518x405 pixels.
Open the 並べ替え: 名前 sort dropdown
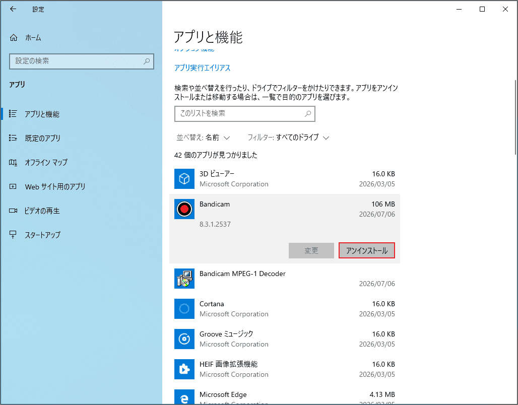click(x=203, y=138)
